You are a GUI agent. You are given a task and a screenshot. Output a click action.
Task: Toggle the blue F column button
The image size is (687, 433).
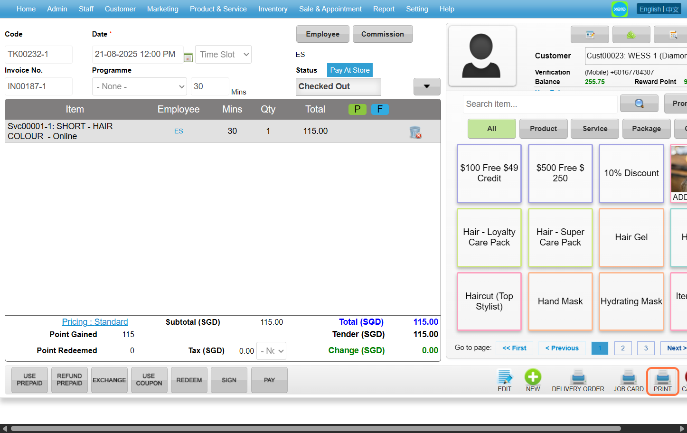380,109
